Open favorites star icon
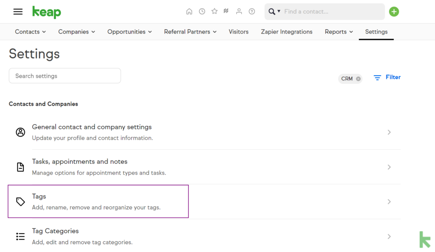The height and width of the screenshot is (252, 435). pyautogui.click(x=215, y=11)
